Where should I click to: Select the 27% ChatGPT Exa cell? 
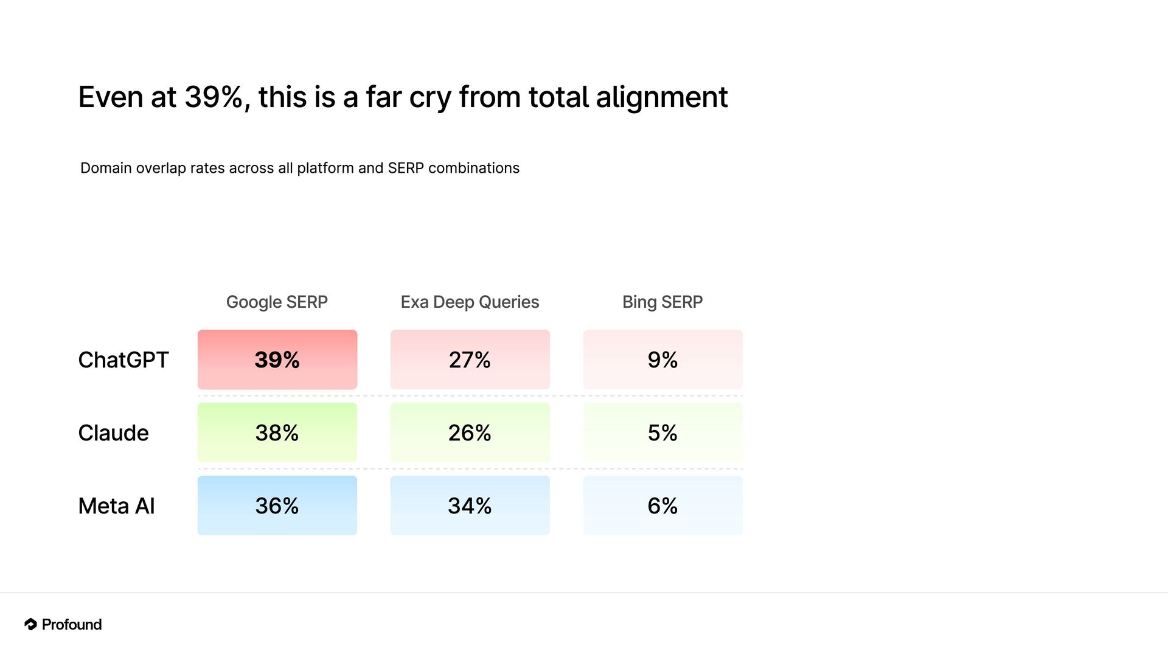pos(470,360)
